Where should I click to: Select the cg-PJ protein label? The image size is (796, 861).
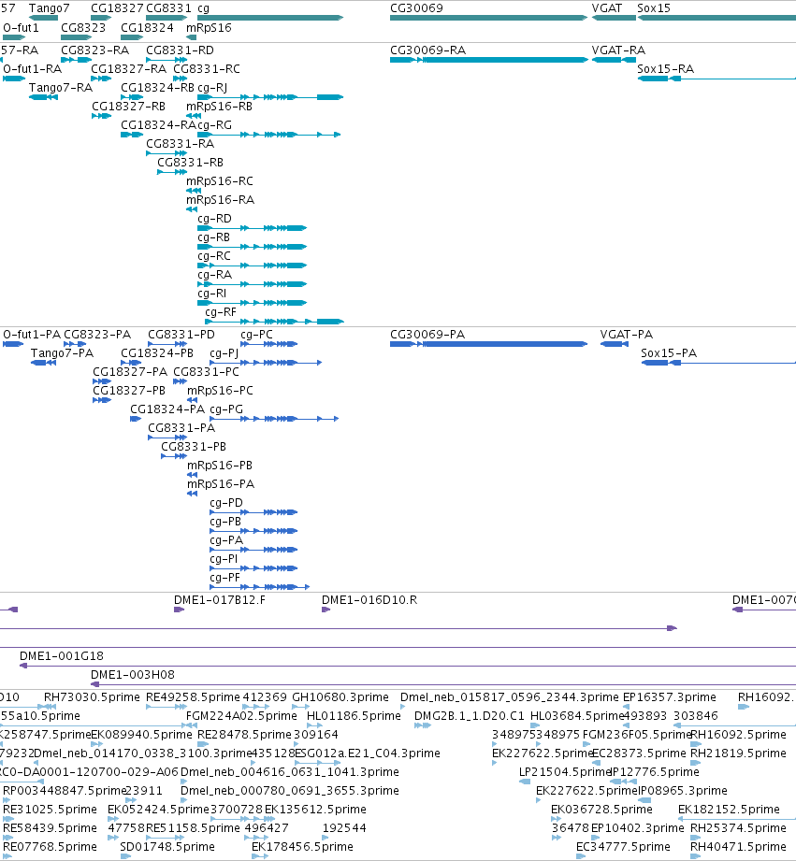224,353
